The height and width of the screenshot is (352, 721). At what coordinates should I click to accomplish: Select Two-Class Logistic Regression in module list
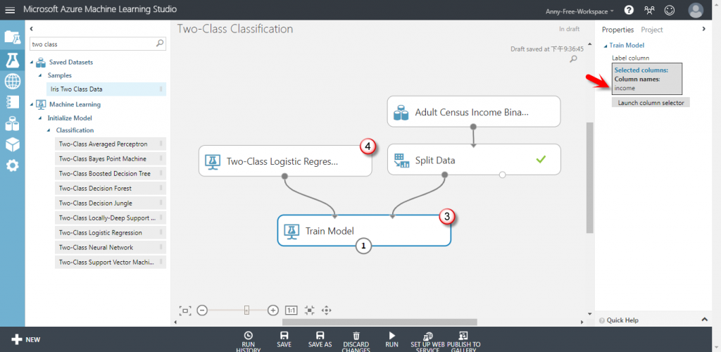click(111, 232)
